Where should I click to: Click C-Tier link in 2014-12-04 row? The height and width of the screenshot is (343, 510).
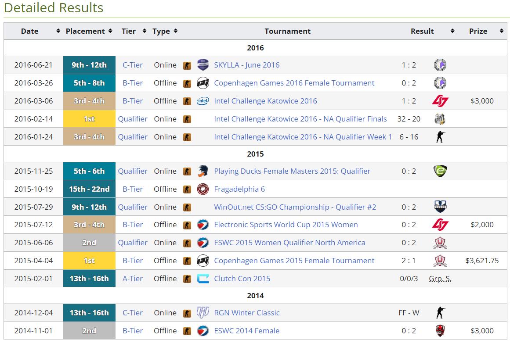pos(133,313)
